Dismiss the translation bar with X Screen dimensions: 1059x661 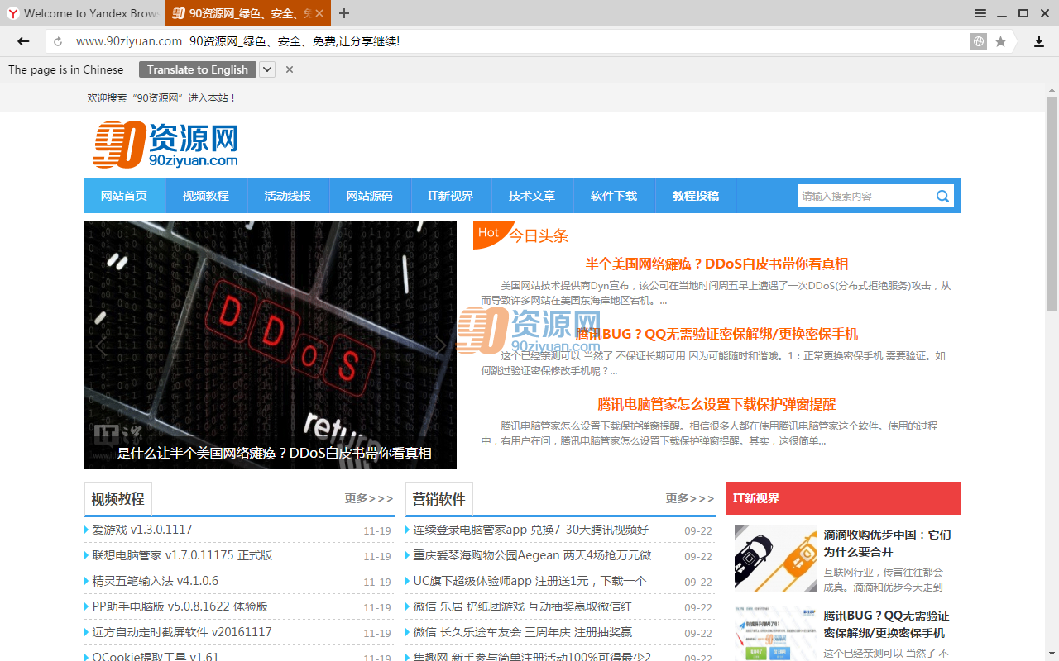(290, 69)
